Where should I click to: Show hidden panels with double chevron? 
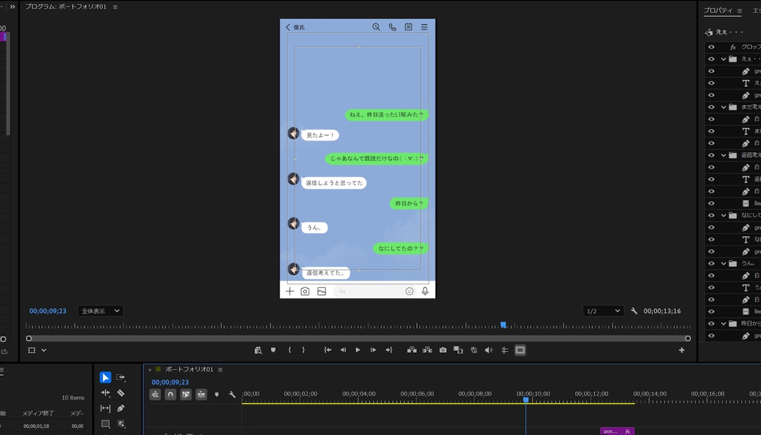[x=12, y=7]
